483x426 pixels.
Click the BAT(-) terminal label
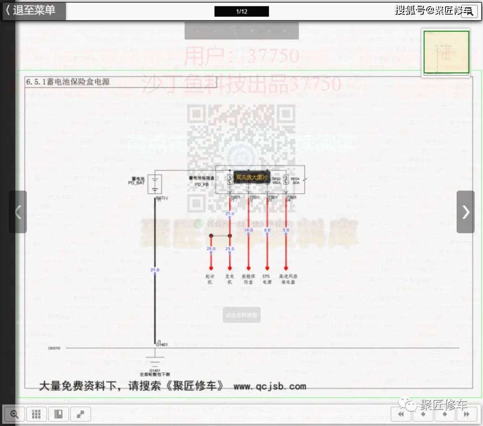[x=162, y=198]
